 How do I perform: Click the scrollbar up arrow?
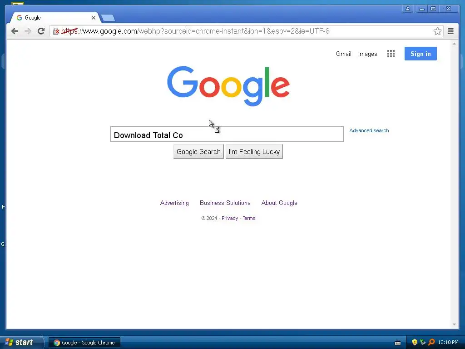(454, 44)
